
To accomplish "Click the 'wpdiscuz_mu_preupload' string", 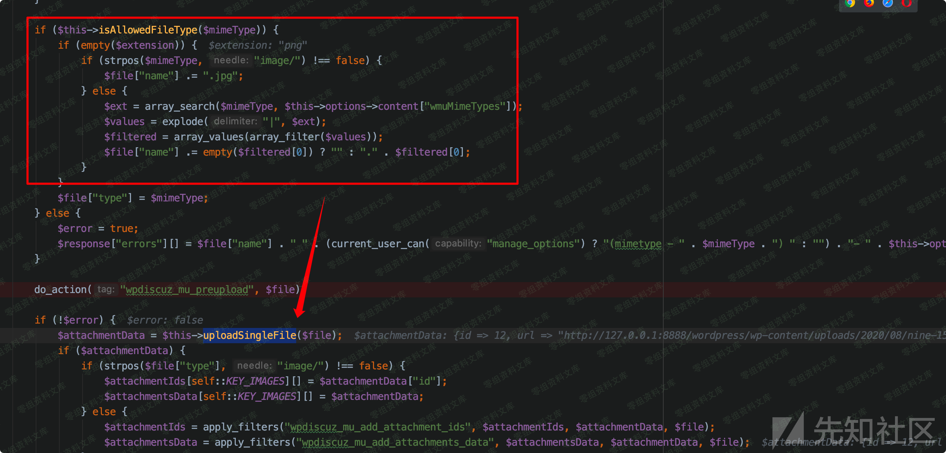I will pos(187,289).
